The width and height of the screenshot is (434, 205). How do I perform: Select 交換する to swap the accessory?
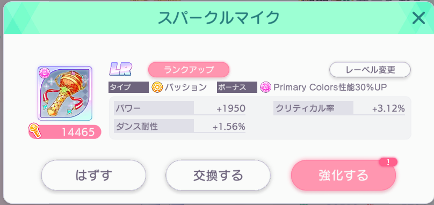click(218, 175)
